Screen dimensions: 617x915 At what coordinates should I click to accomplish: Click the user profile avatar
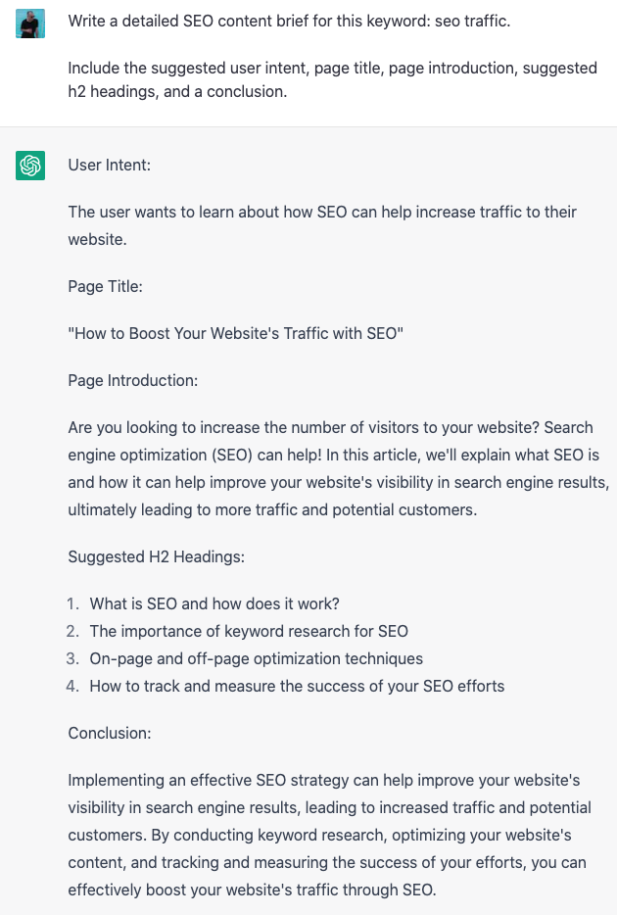[x=30, y=23]
